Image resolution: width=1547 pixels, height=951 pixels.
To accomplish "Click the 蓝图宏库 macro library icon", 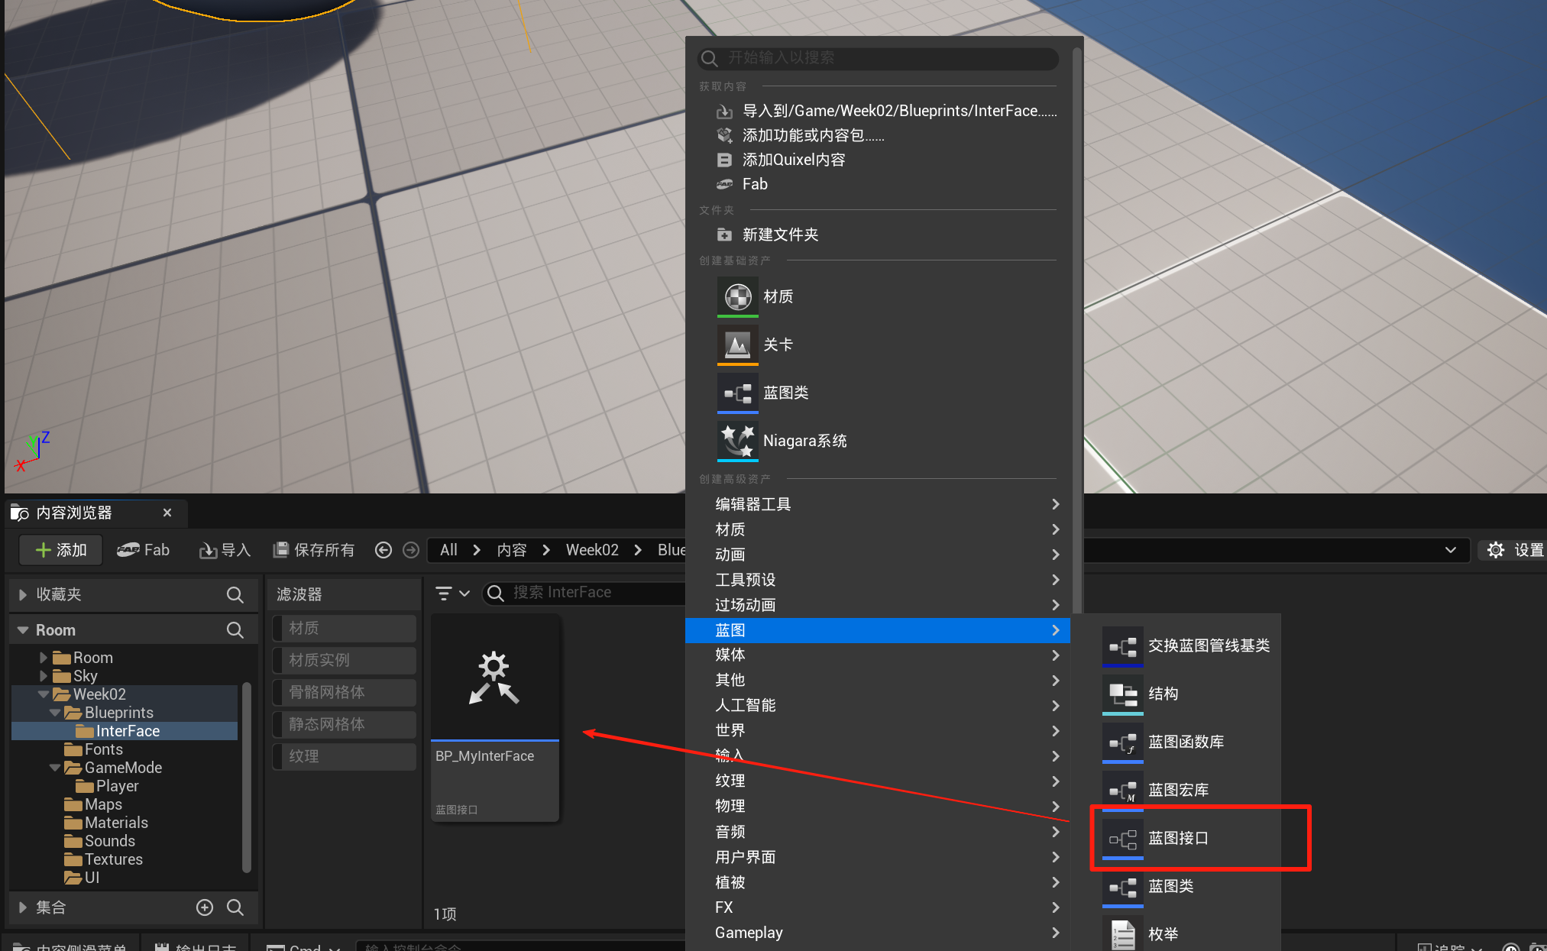I will click(x=1122, y=791).
